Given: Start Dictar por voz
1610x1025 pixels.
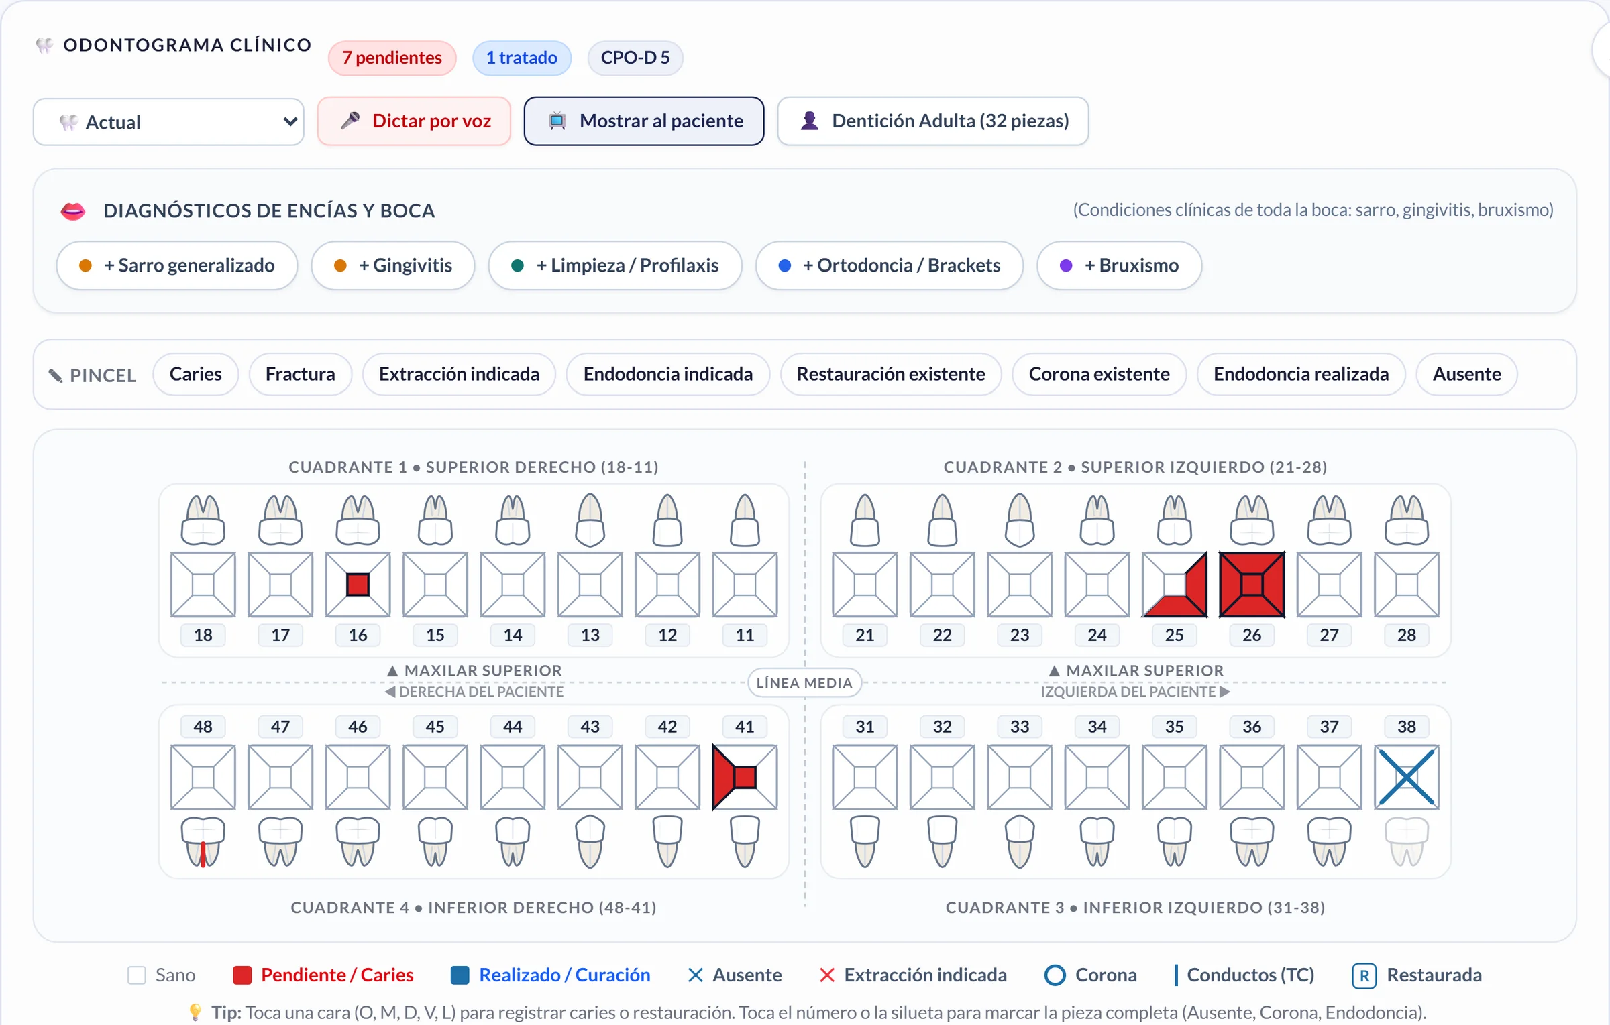Looking at the screenshot, I should (414, 121).
